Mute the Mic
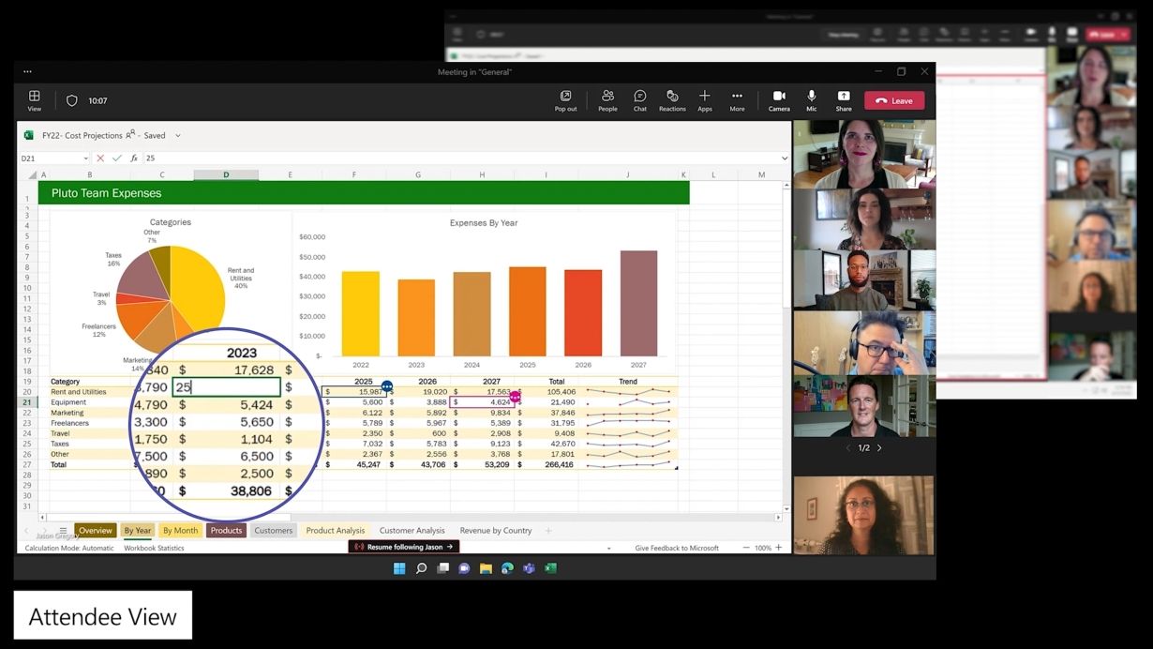The height and width of the screenshot is (649, 1153). click(x=811, y=98)
